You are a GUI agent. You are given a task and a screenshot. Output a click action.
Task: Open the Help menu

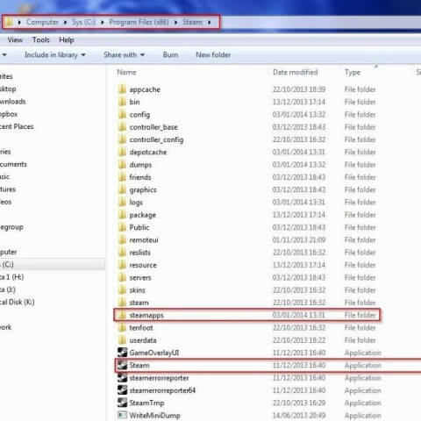pos(67,39)
